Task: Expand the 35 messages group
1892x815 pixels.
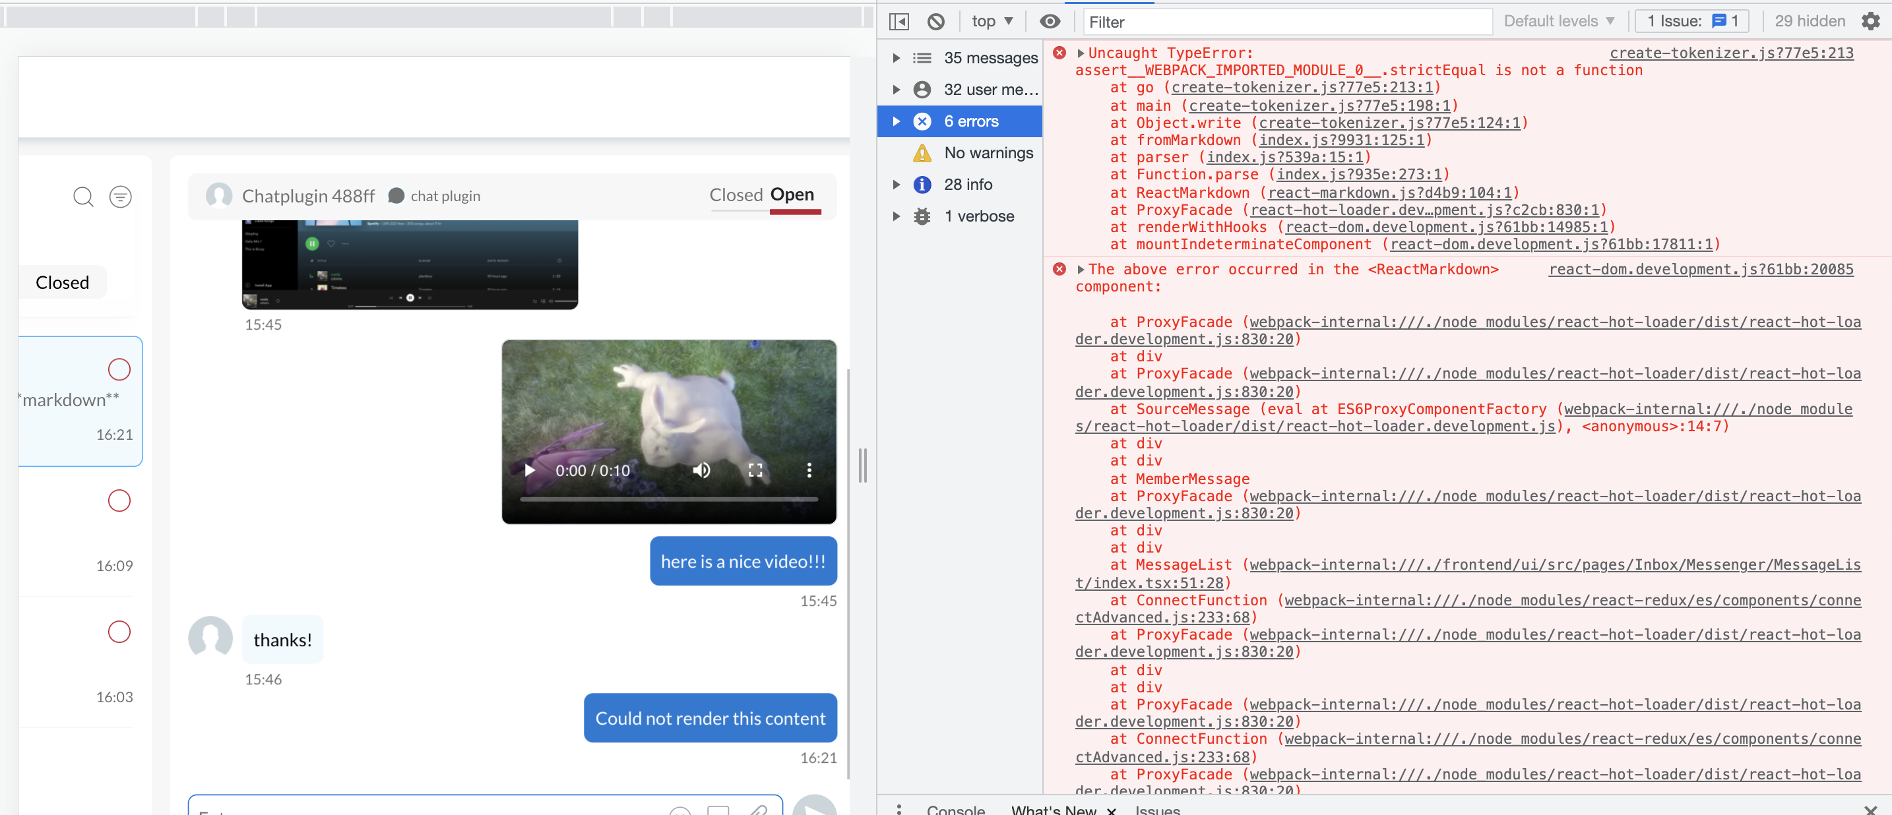Action: point(895,57)
